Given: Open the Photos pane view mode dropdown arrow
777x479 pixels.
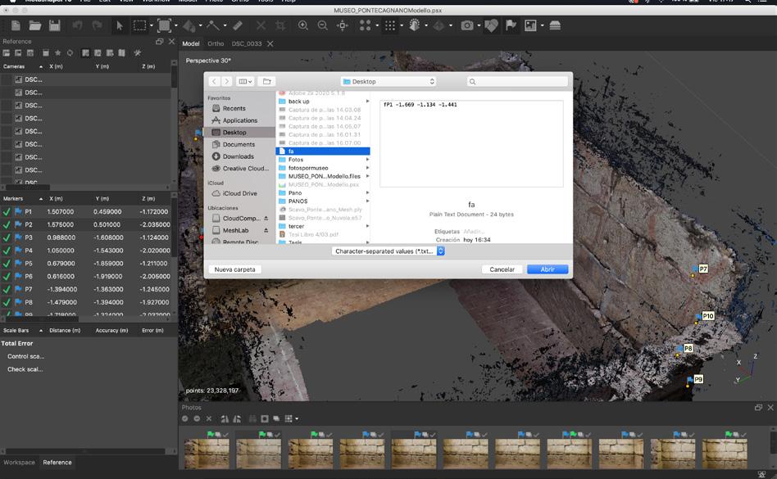Looking at the screenshot, I should pos(297,419).
